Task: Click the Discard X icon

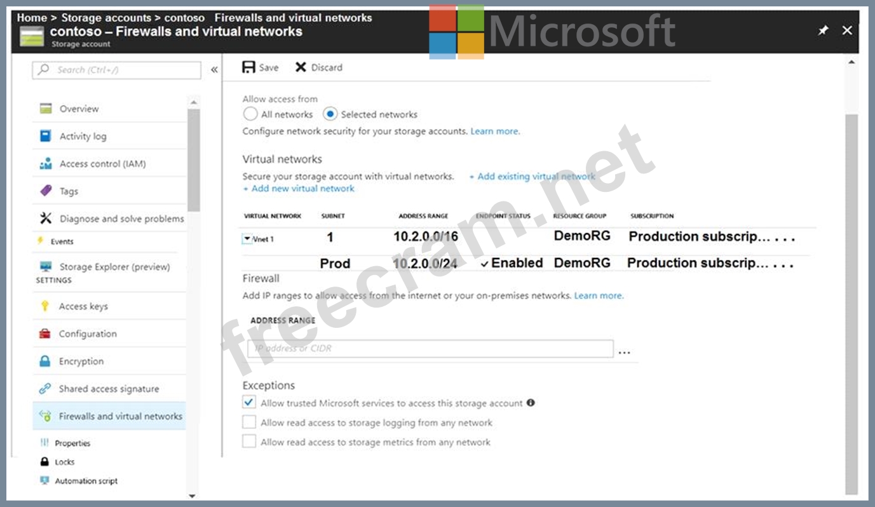Action: [x=301, y=67]
